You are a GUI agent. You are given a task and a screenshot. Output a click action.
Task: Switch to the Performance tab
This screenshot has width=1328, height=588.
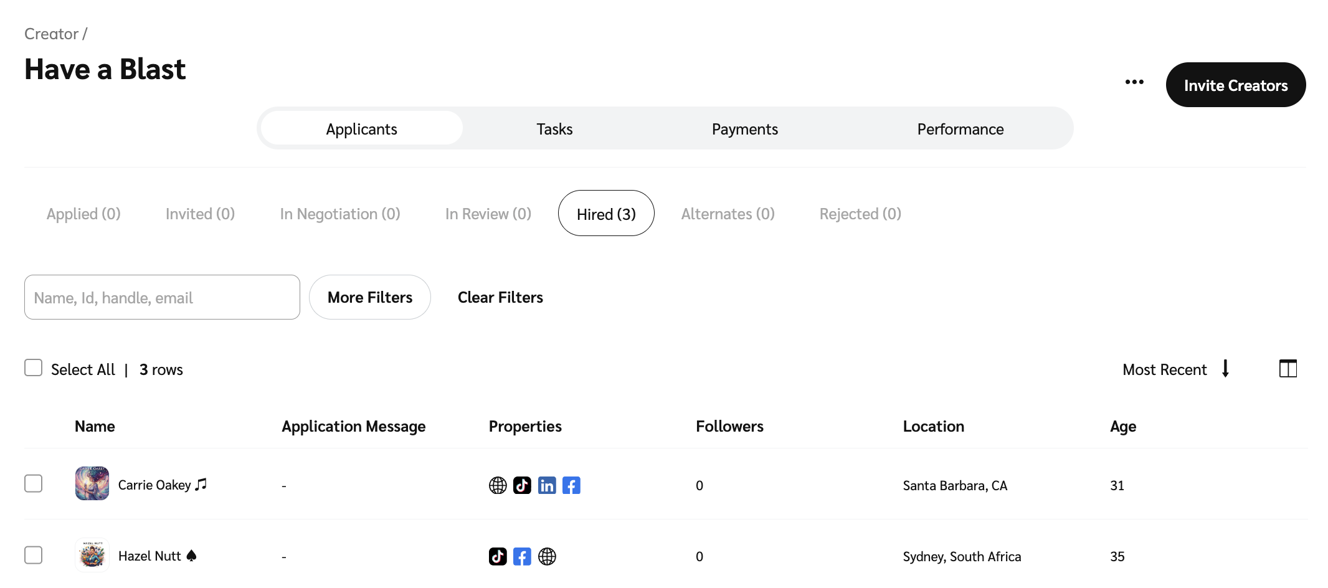click(x=960, y=129)
